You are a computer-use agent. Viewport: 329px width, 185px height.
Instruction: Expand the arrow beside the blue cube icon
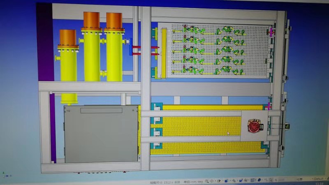click(231, 181)
